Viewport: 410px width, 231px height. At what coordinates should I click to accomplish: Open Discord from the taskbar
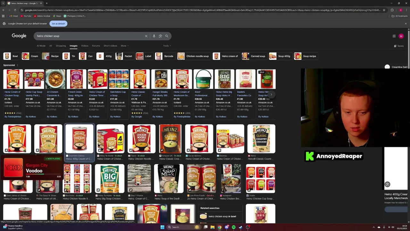point(226,227)
